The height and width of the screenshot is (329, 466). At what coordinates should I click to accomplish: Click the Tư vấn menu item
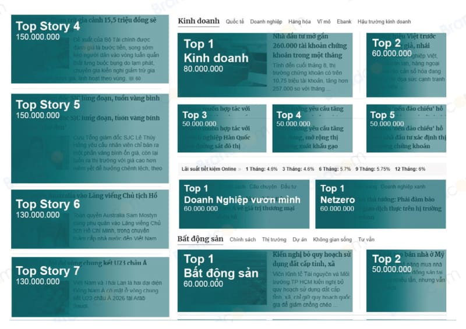(366, 239)
